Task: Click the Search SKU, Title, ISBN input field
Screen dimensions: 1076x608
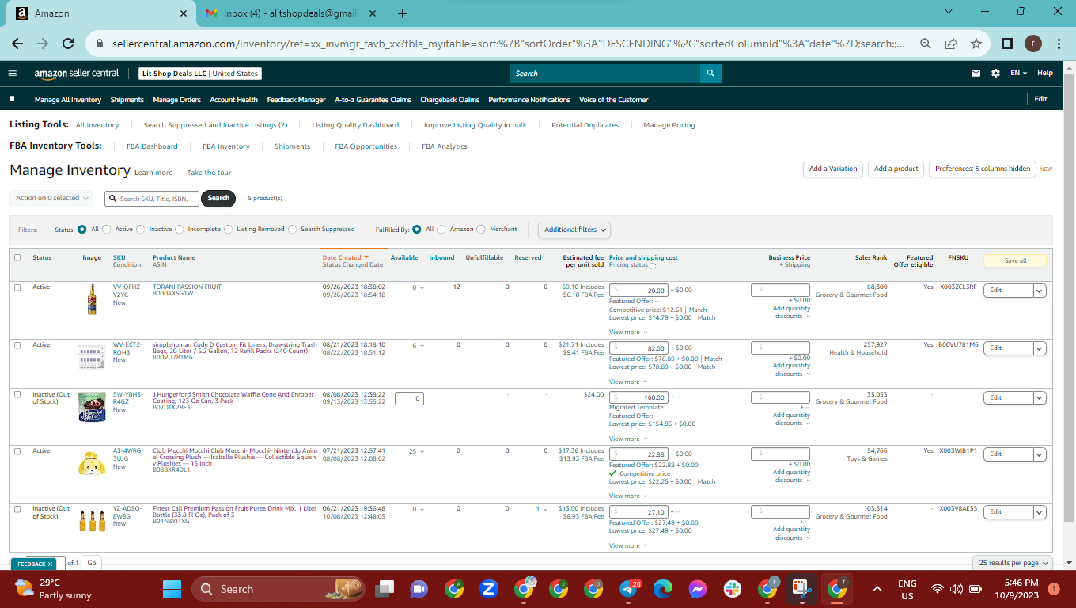Action: (x=152, y=199)
